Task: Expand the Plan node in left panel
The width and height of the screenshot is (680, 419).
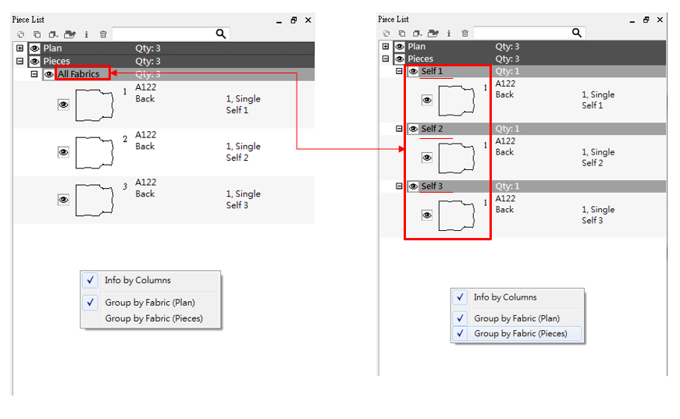Action: pyautogui.click(x=20, y=48)
